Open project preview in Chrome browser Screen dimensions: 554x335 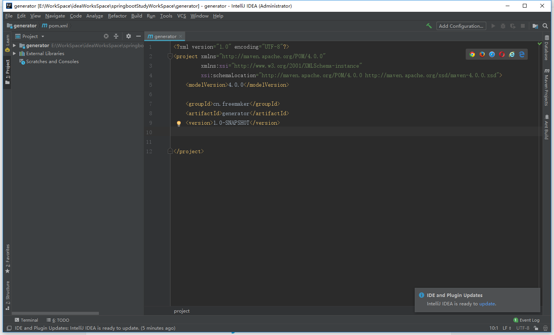[472, 54]
